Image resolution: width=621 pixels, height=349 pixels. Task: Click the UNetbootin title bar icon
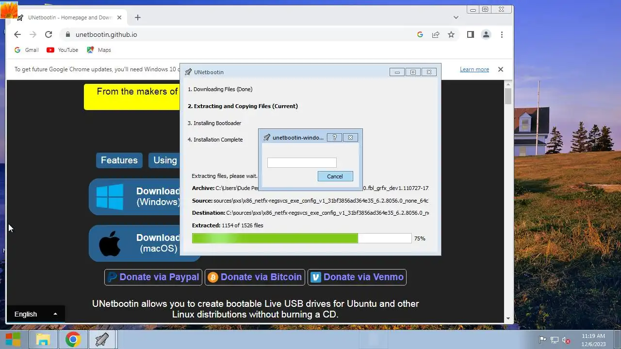point(188,72)
